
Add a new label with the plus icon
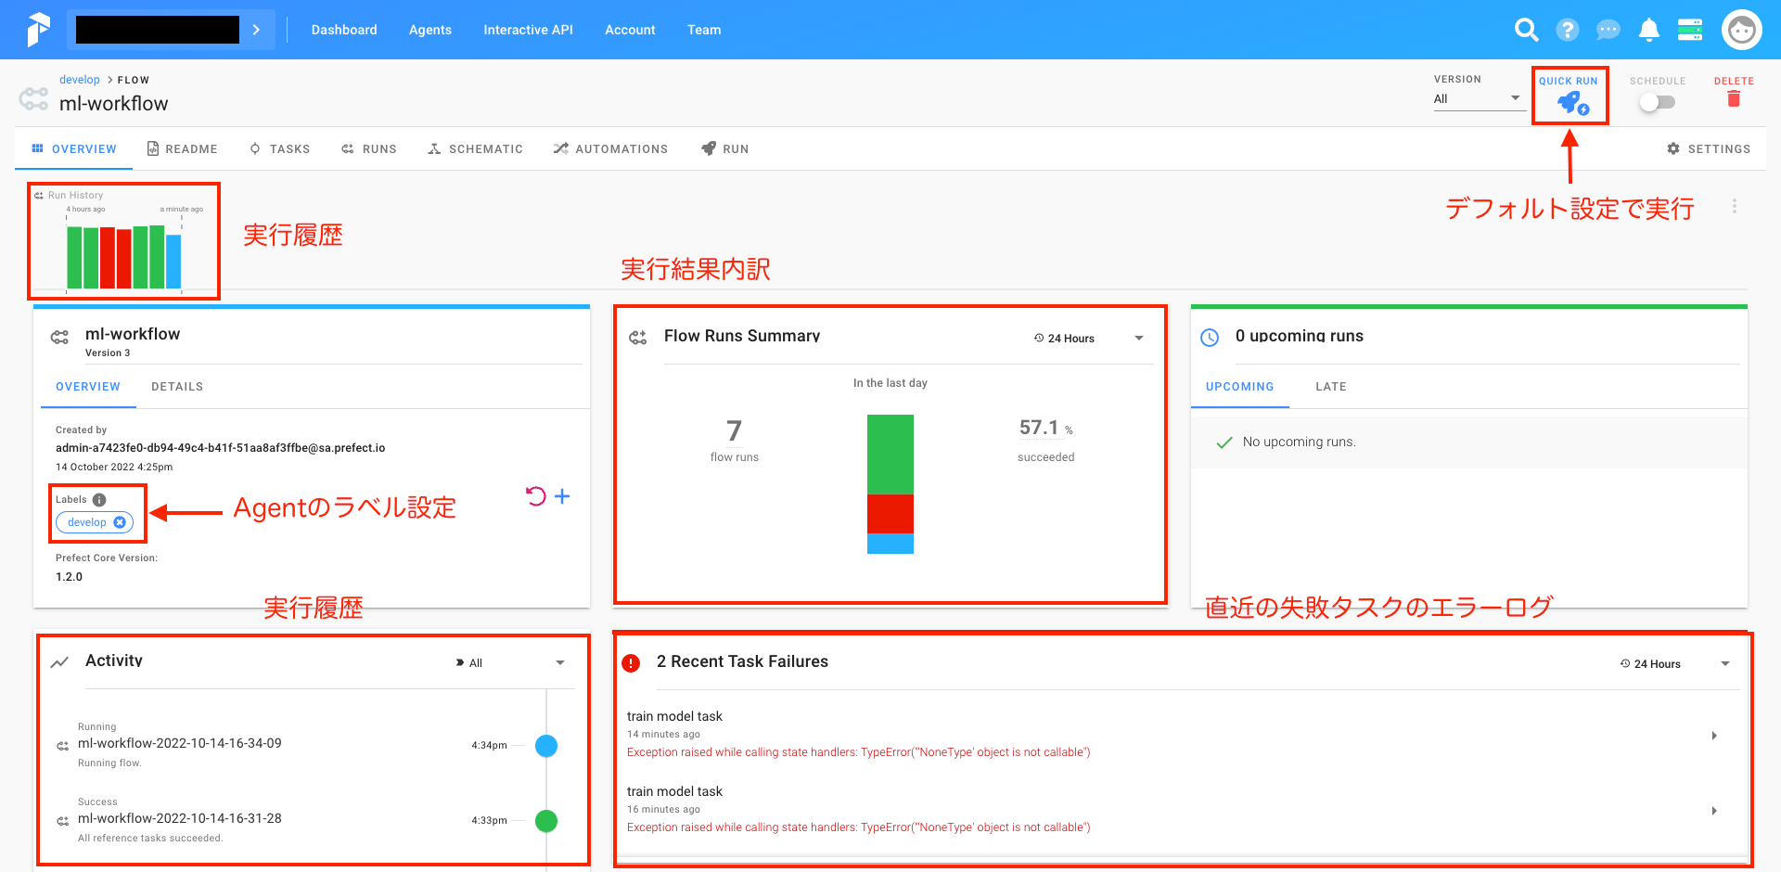(562, 496)
